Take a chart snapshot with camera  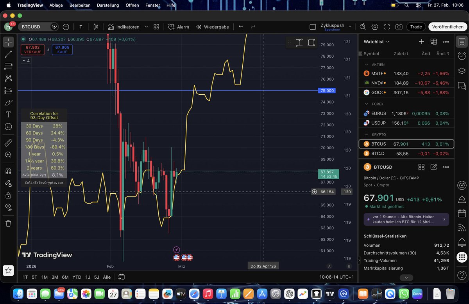click(x=399, y=27)
